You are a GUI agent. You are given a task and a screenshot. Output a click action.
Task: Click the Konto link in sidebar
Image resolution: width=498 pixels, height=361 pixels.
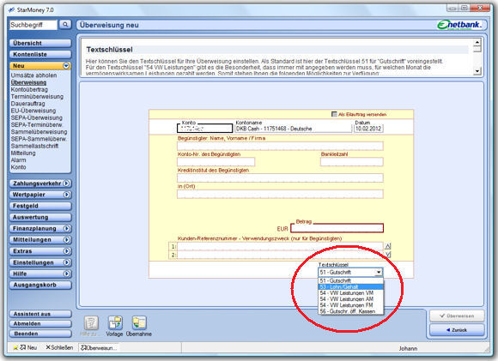pos(18,167)
